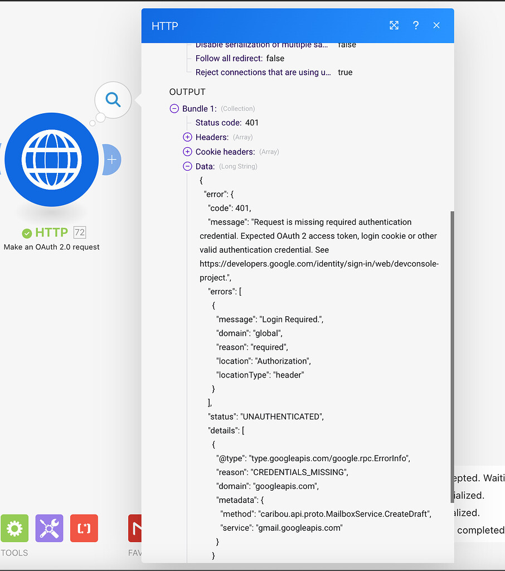
Task: Expand the Headers array
Action: [187, 137]
